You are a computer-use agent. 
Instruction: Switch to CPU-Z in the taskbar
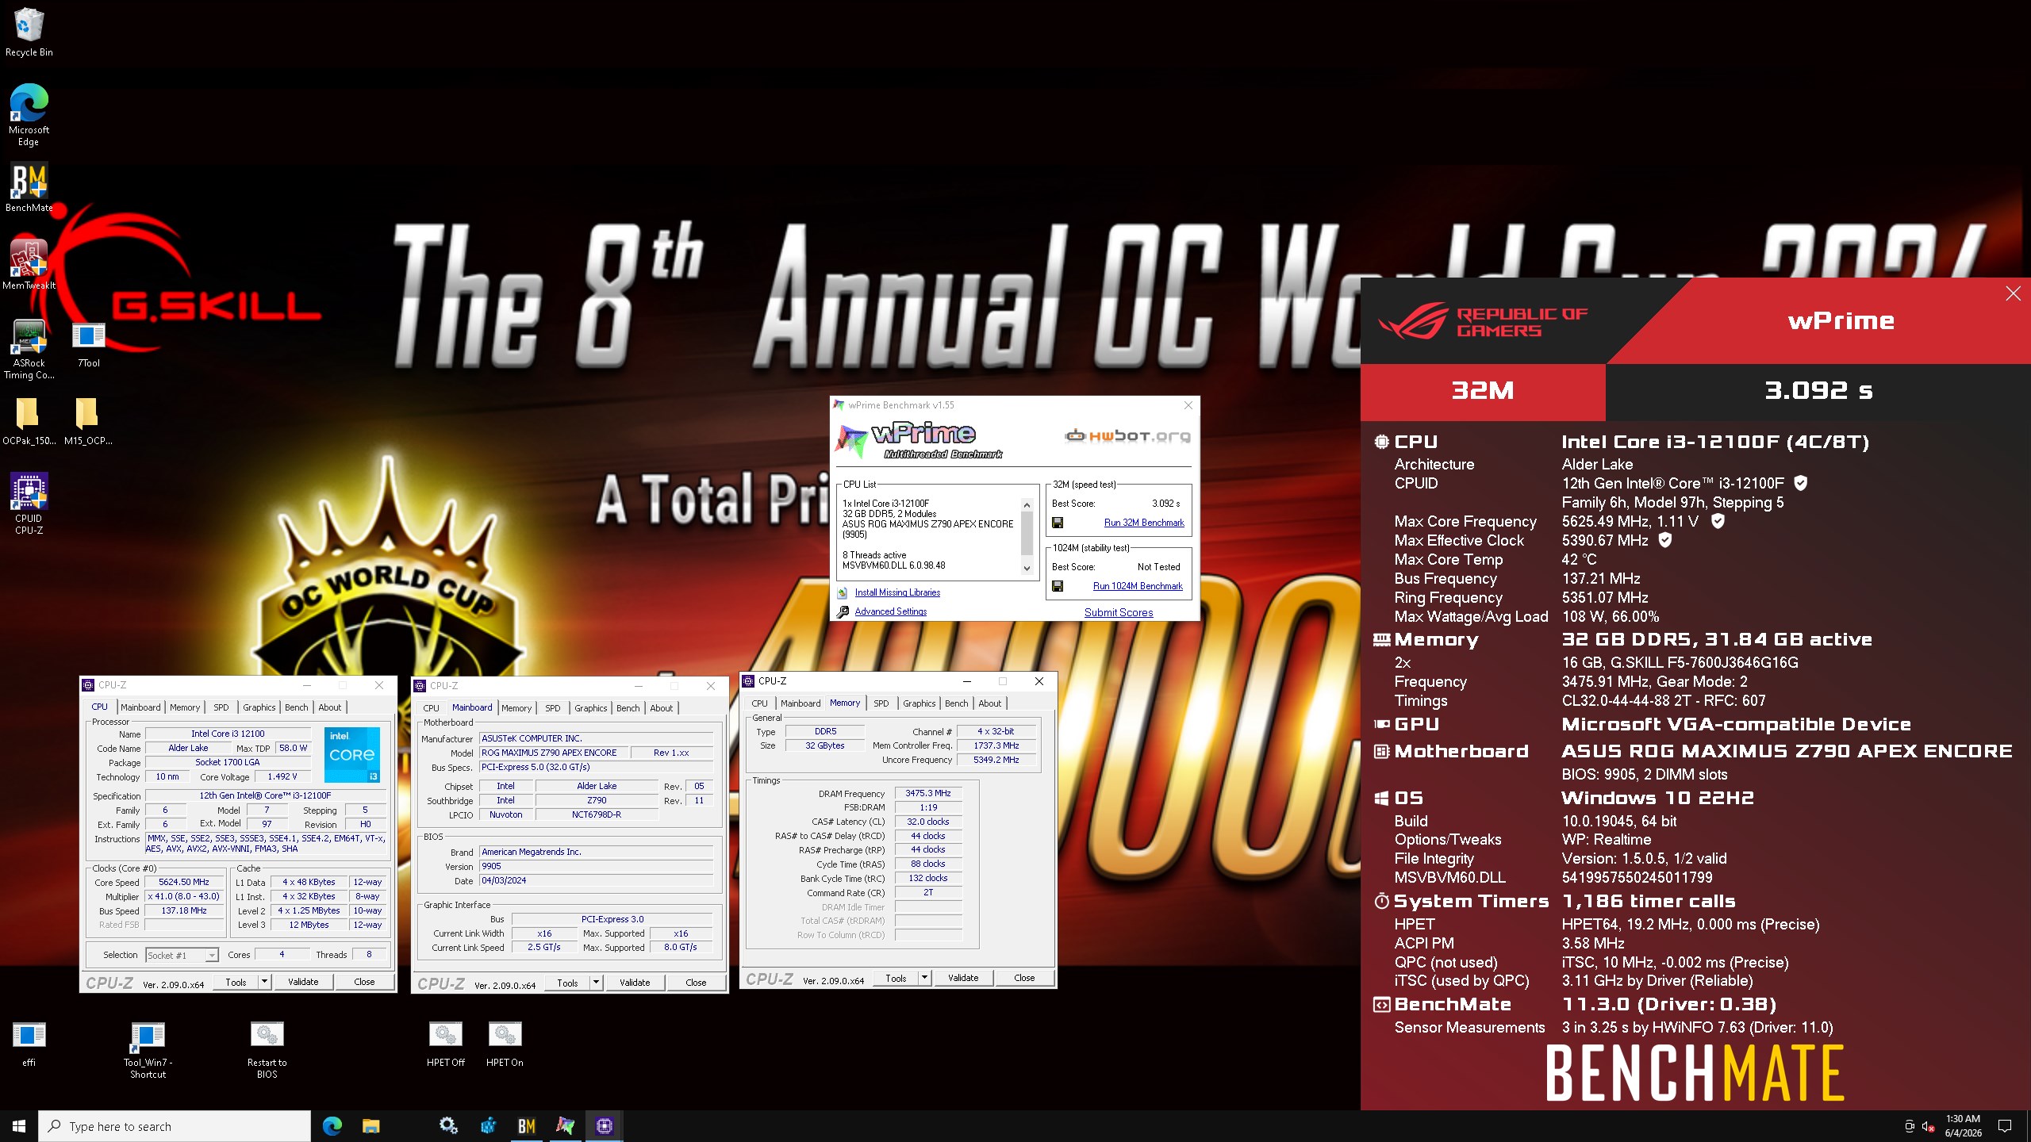point(604,1126)
